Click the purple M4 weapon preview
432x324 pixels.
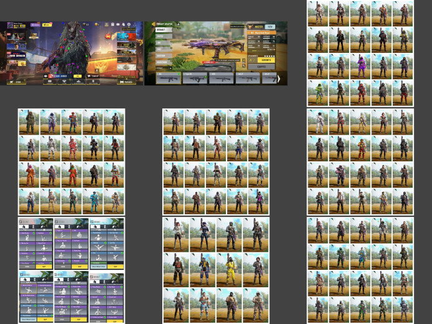212,47
